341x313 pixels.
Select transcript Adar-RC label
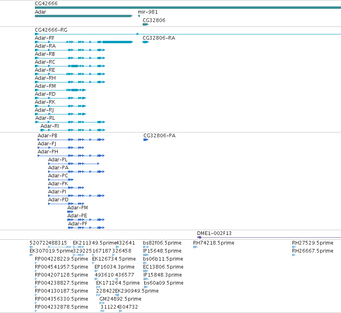[45, 62]
